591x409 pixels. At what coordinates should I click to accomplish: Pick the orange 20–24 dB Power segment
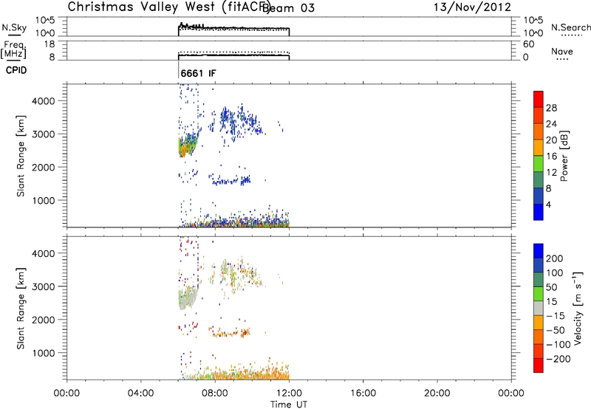539,131
